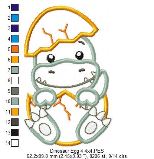
Task: Click the number label '1' beside top swatch
Action: [9, 8]
